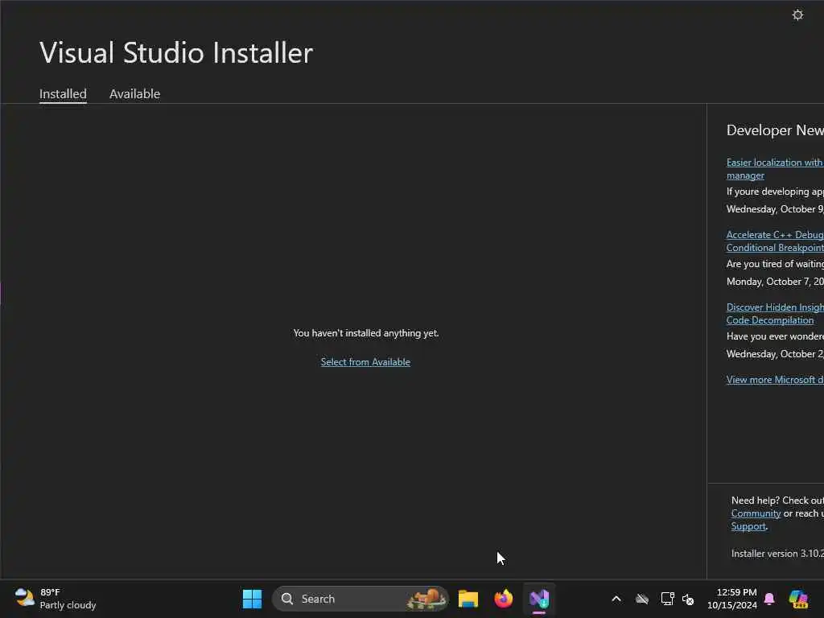Open the clock showing 12:59 PM
The width and height of the screenshot is (824, 618).
[x=732, y=599]
